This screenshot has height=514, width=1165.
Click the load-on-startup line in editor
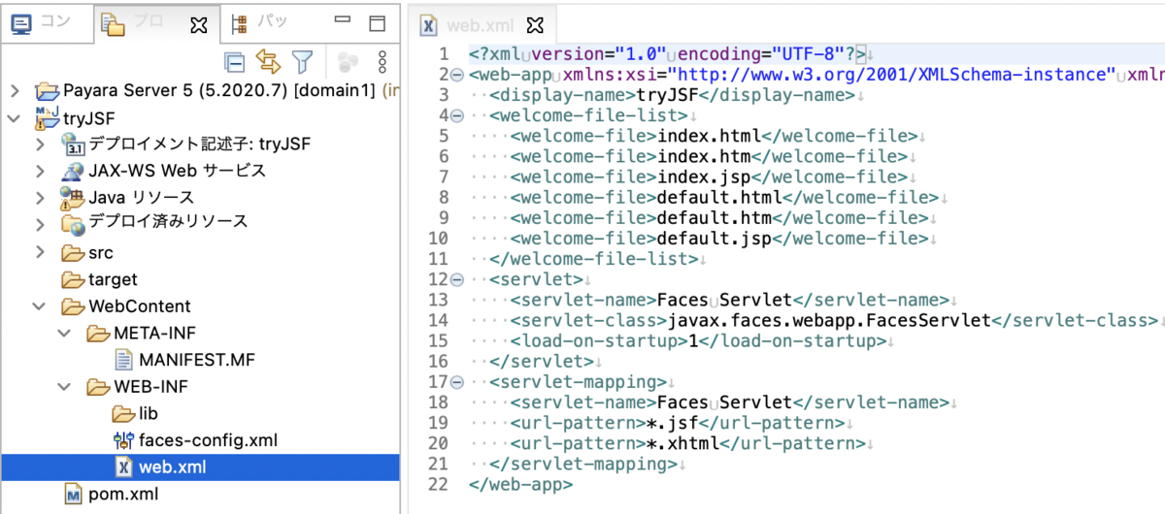pyautogui.click(x=700, y=340)
